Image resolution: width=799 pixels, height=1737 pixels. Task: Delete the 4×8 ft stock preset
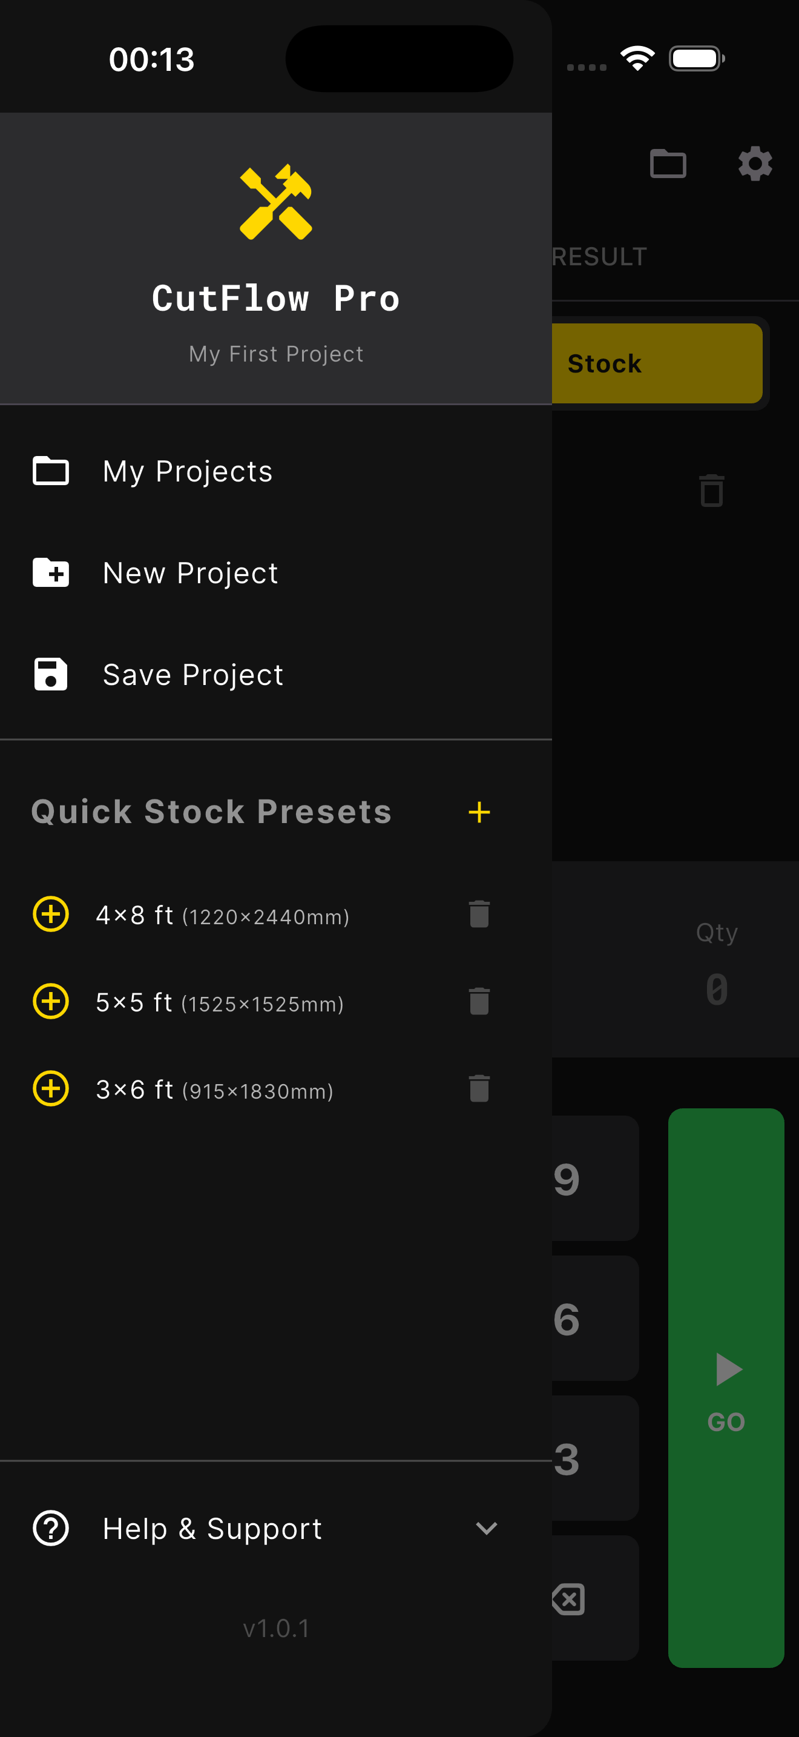pos(478,915)
